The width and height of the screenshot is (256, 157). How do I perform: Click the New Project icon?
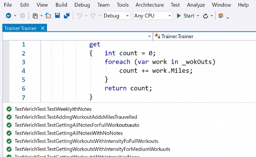(x=35, y=16)
